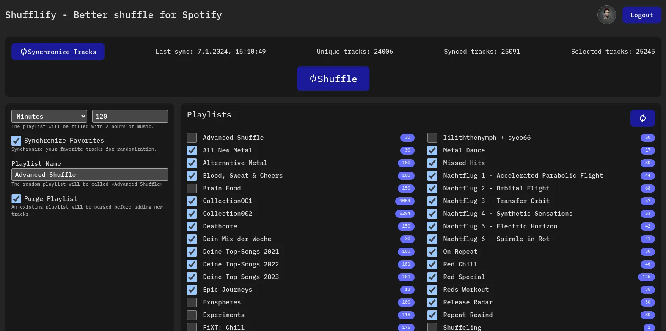The image size is (666, 331).
Task: Check the Shuffeling playlist checkbox
Action: tap(432, 327)
